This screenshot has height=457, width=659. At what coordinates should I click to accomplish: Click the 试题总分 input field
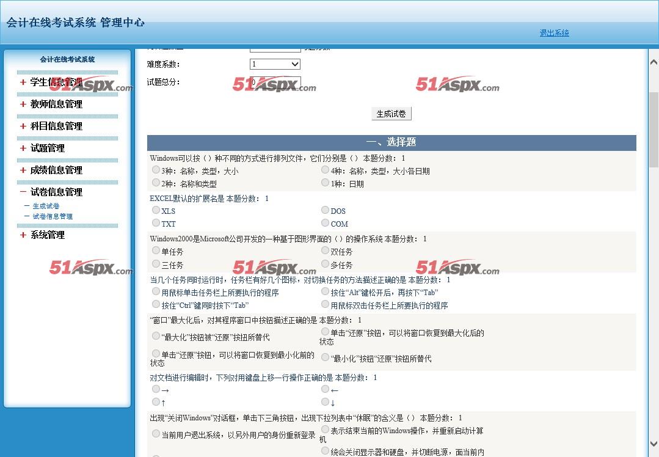pos(275,82)
